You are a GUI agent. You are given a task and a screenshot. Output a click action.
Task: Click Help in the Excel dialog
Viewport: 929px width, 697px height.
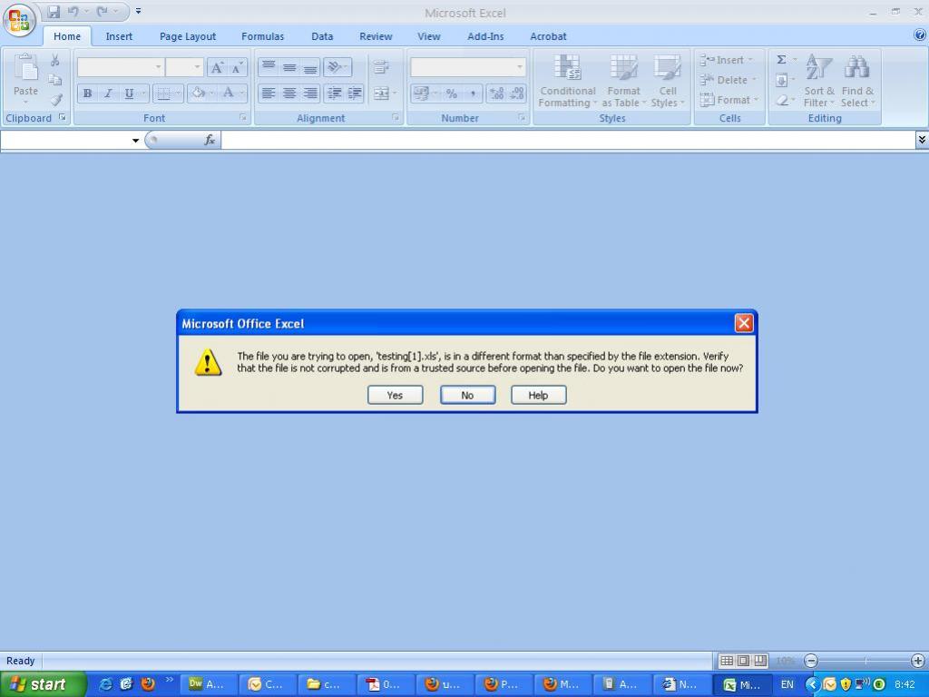(539, 396)
